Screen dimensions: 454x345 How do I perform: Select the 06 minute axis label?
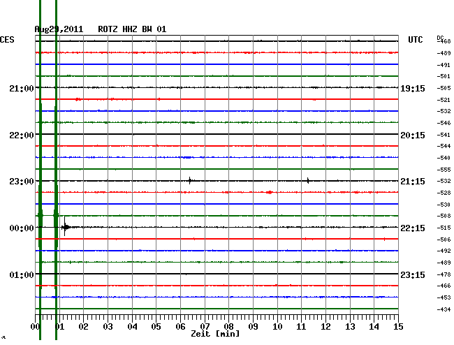[180, 327]
